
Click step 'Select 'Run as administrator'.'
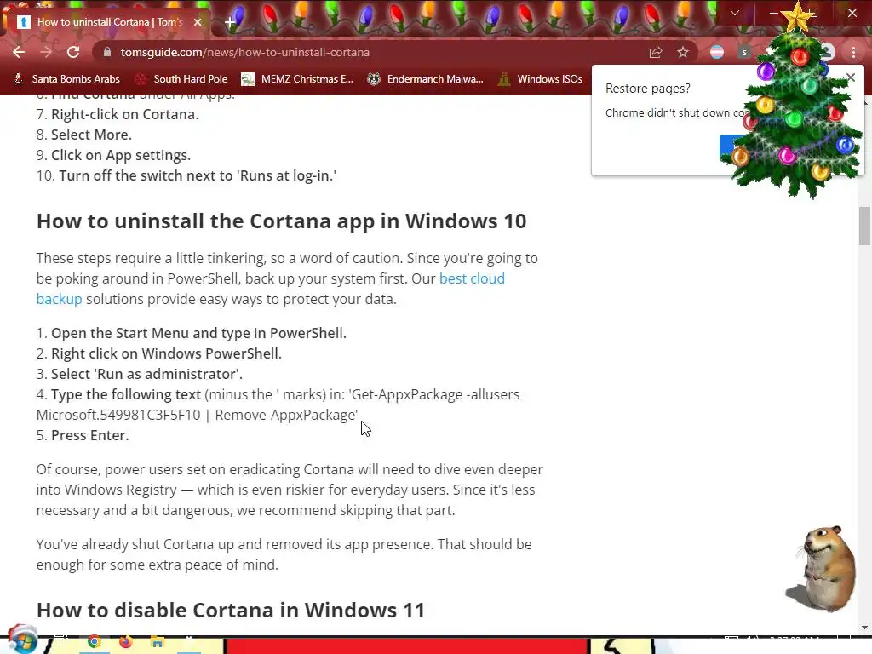(146, 374)
